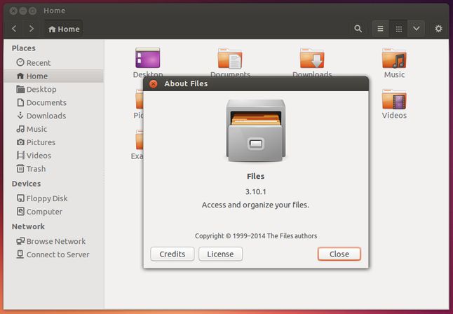Screen dimensions: 453x314
Task: Click the file cabinet icon in dialog
Action: pos(256,130)
